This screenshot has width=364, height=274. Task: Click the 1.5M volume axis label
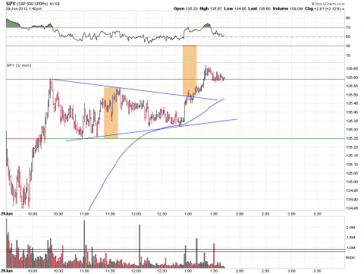click(350, 238)
